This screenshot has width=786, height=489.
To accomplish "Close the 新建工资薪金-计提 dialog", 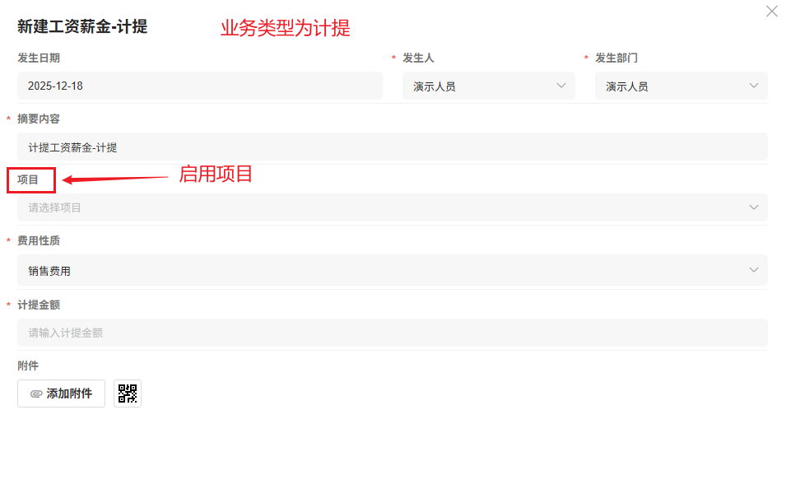I will click(x=771, y=12).
